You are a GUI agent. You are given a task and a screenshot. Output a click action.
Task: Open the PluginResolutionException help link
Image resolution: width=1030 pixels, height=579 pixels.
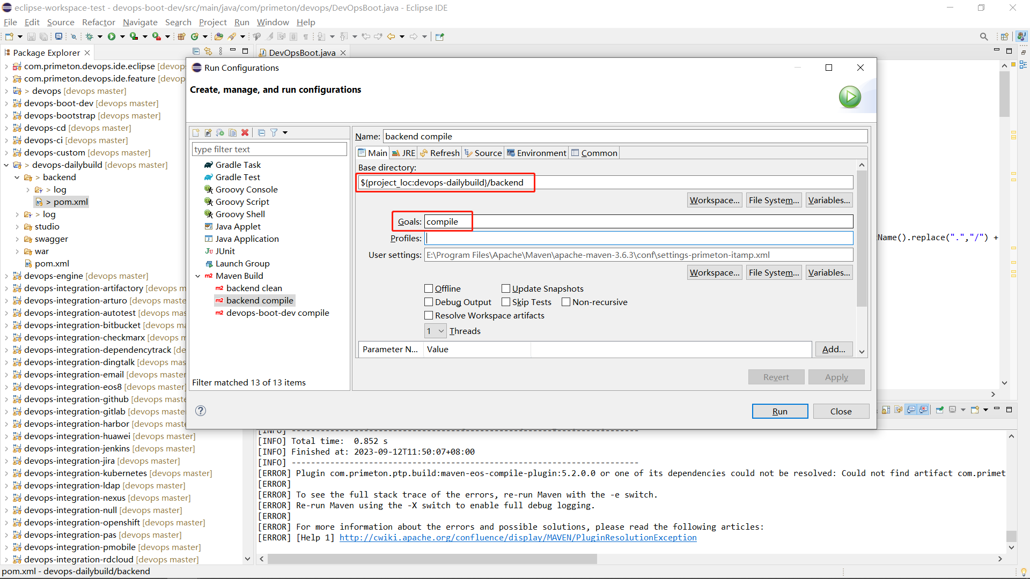click(x=518, y=537)
